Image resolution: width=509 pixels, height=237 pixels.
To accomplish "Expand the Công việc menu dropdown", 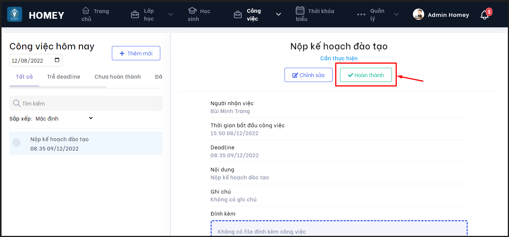I will tap(278, 15).
